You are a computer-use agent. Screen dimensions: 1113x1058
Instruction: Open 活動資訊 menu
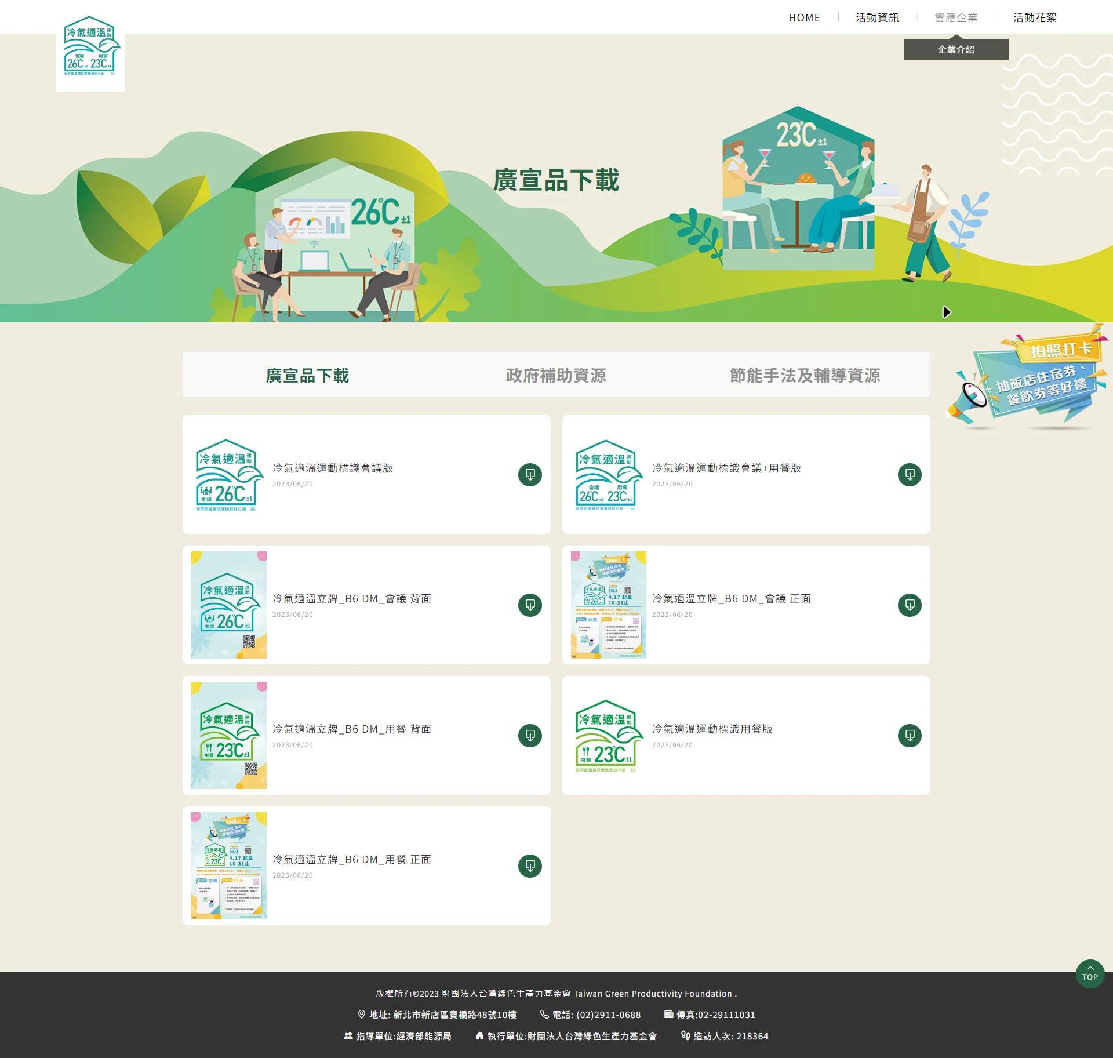877,18
